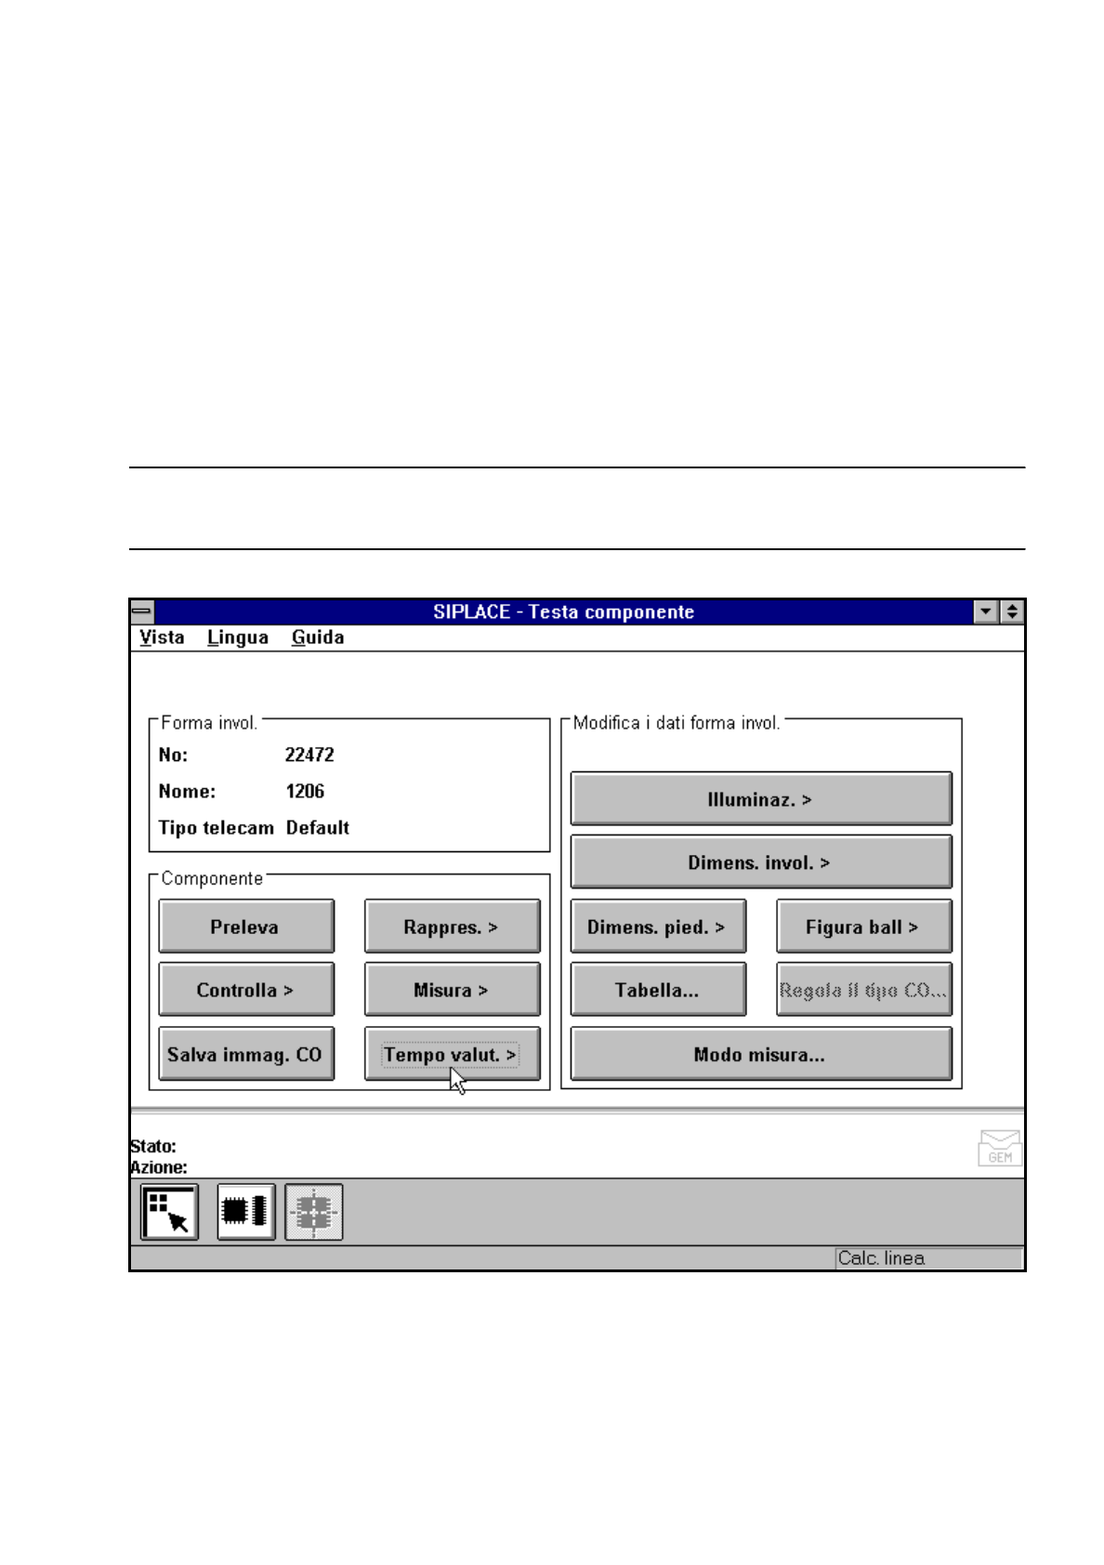Click the Preleva button
Screen dimensions: 1104x1565
pos(246,927)
